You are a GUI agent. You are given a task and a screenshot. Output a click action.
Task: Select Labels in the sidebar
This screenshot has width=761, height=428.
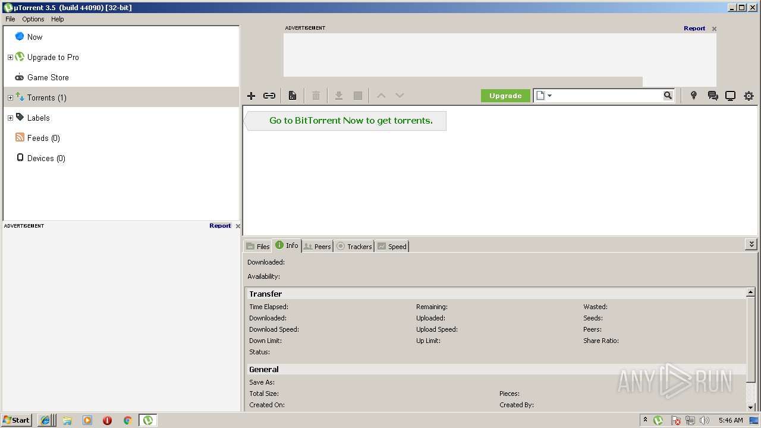click(121, 118)
